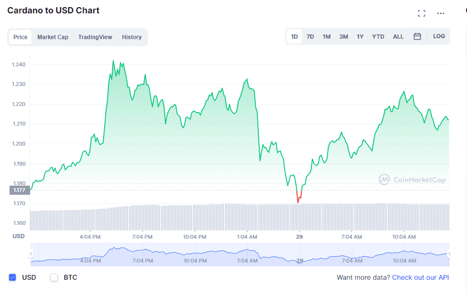The height and width of the screenshot is (295, 467).
Task: Click the CoinMarketCap watermark logo
Action: (x=412, y=180)
